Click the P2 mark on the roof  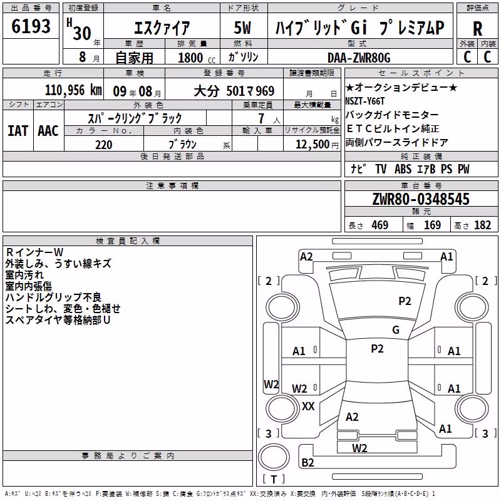click(377, 348)
